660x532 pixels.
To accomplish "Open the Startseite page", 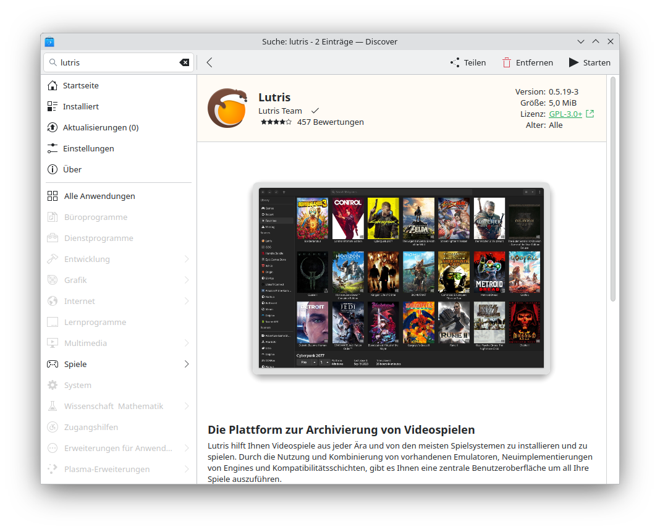I will pyautogui.click(x=119, y=85).
